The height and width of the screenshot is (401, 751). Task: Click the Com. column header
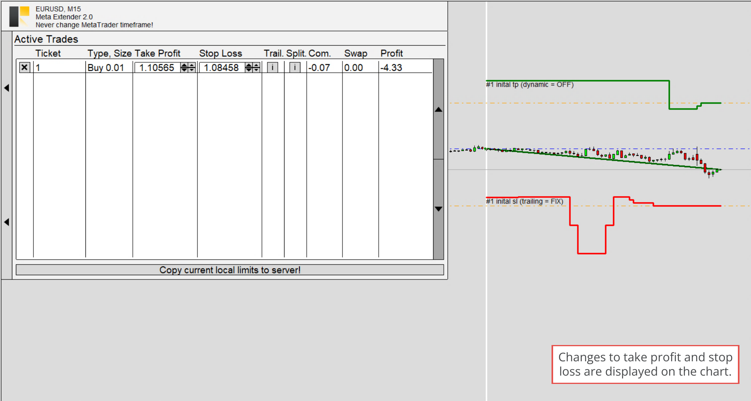point(319,53)
